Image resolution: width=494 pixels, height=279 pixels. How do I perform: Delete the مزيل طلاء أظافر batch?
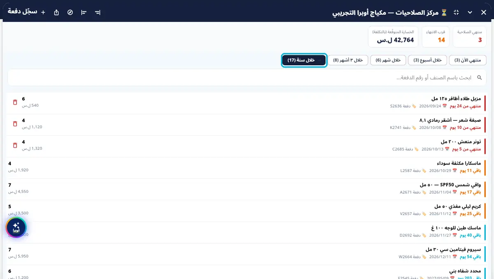tap(15, 102)
